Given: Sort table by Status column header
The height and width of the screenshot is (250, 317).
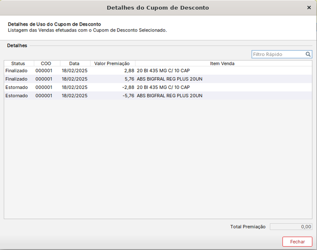Looking at the screenshot, I should pyautogui.click(x=18, y=63).
